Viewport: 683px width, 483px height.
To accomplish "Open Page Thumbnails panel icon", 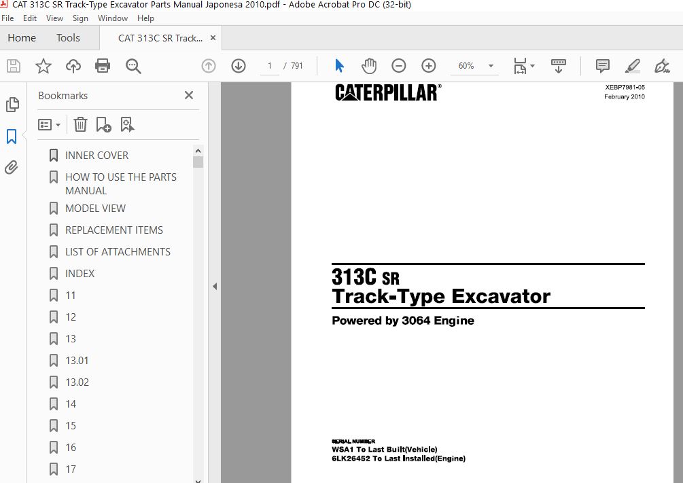I will point(12,105).
